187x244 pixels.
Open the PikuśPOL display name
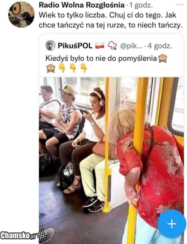75,46
